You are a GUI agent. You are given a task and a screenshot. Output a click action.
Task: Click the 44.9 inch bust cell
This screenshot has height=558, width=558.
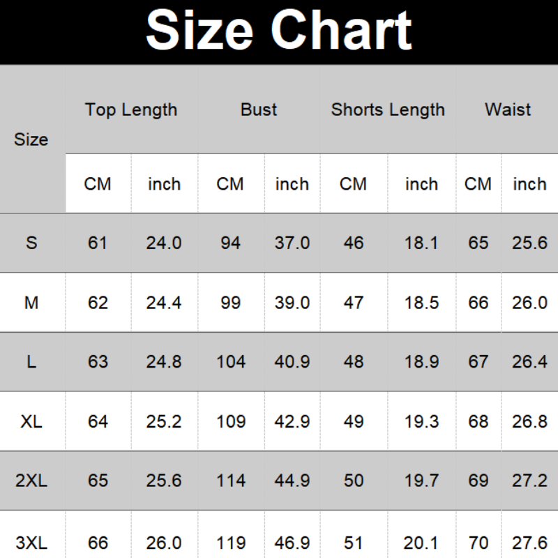[x=292, y=481]
